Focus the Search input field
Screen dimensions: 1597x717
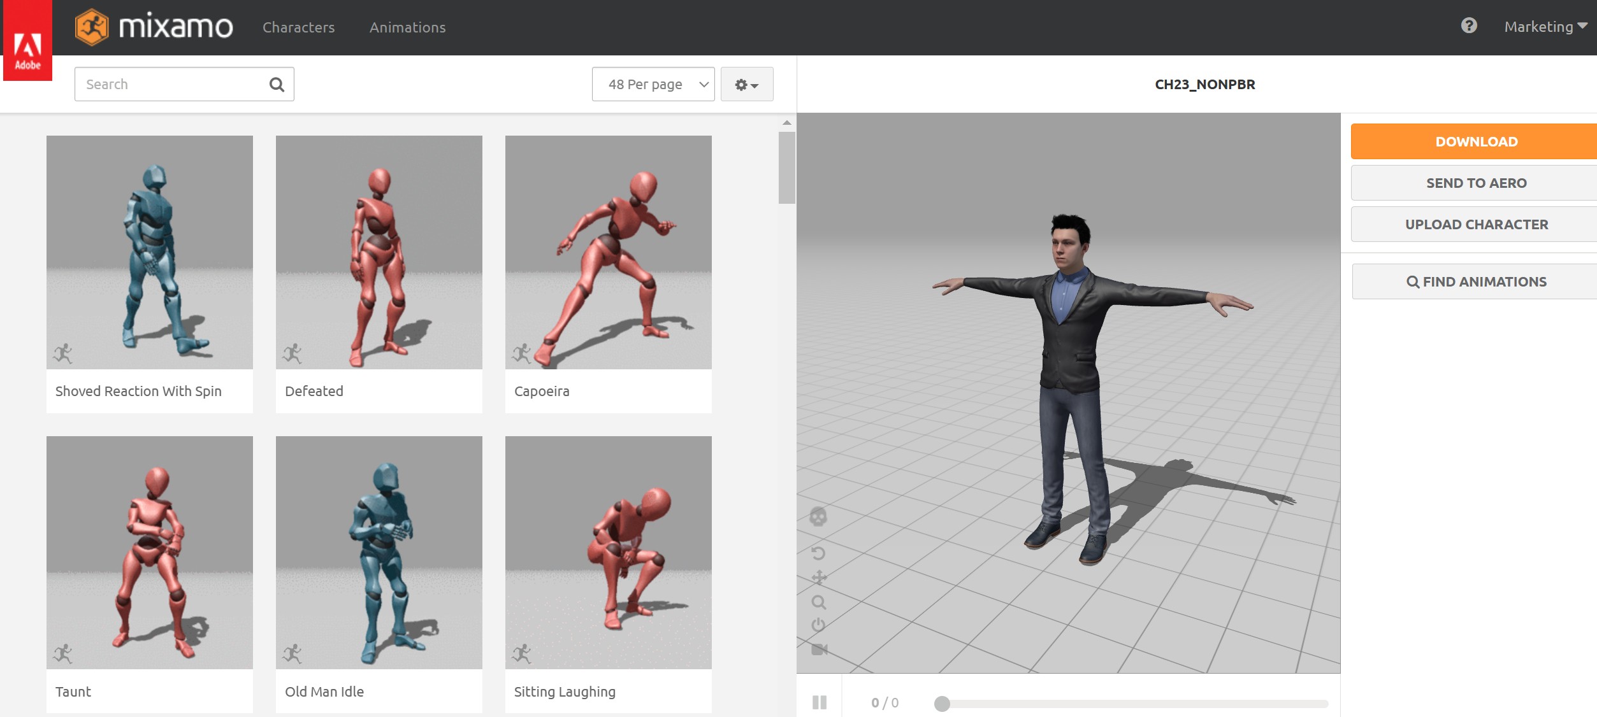click(x=184, y=84)
